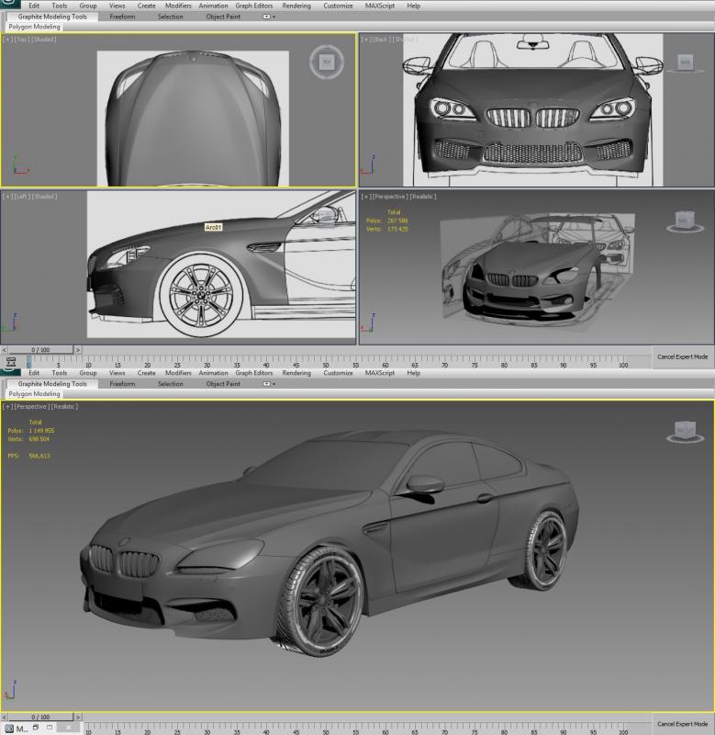715x735 pixels.
Task: Click previous-frame arrow on upper time slider
Action: 5,350
